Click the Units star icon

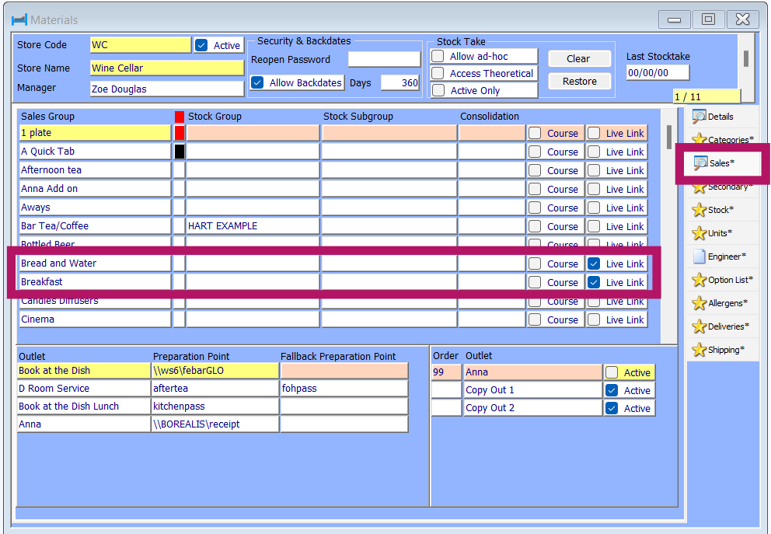(699, 233)
